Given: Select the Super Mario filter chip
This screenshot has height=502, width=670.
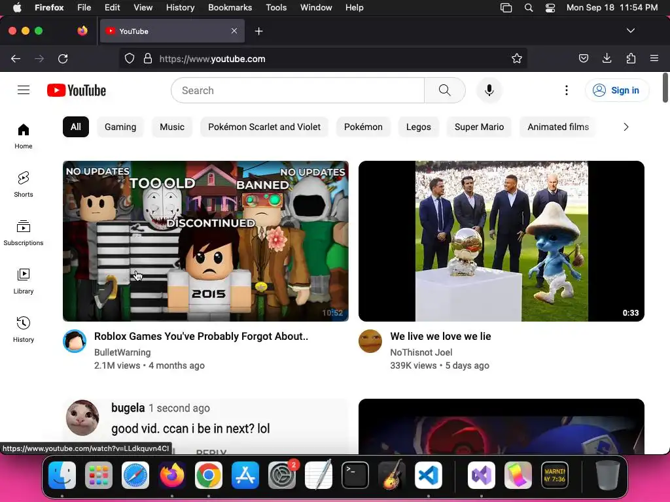Looking at the screenshot, I should pyautogui.click(x=479, y=127).
